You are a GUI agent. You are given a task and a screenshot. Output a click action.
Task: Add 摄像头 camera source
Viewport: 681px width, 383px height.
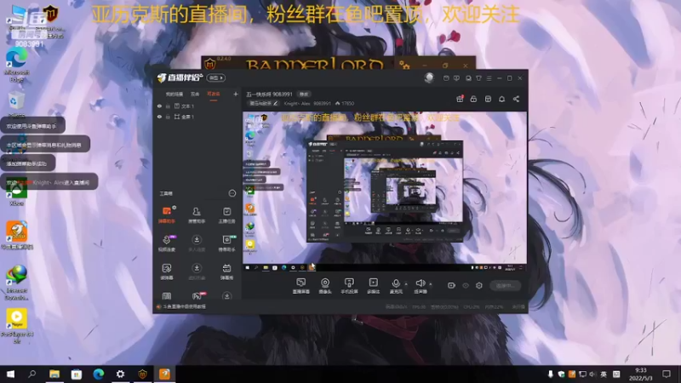pos(325,286)
